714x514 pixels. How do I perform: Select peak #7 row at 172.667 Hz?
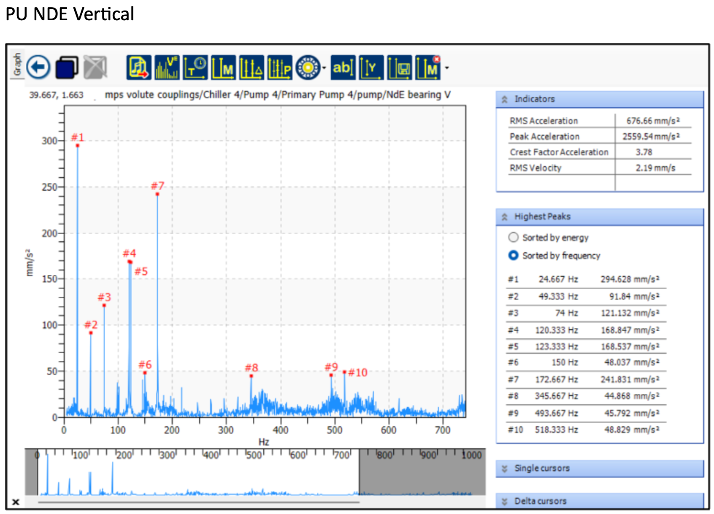[586, 380]
